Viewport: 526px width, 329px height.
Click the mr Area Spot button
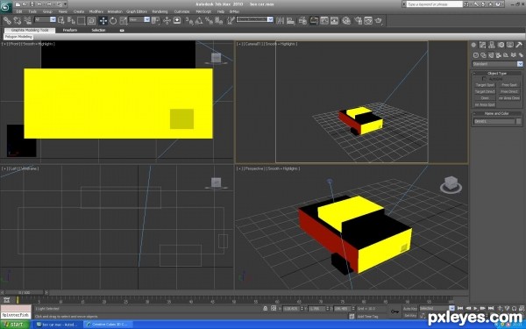click(x=485, y=104)
